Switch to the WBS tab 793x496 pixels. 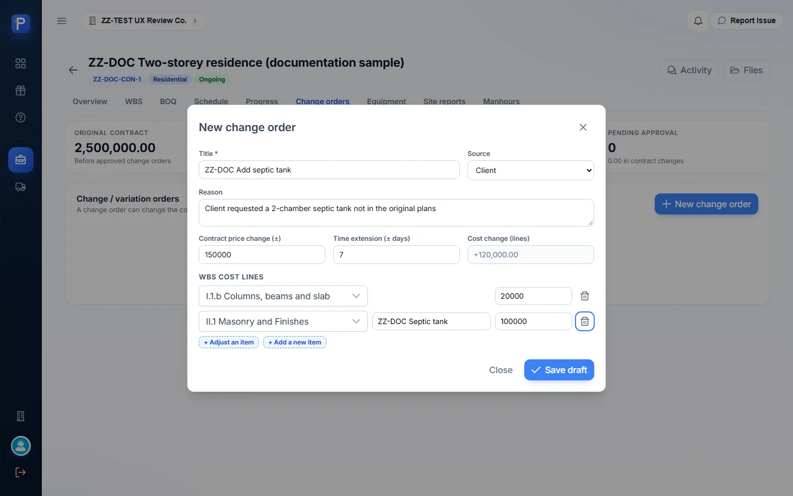pos(134,101)
